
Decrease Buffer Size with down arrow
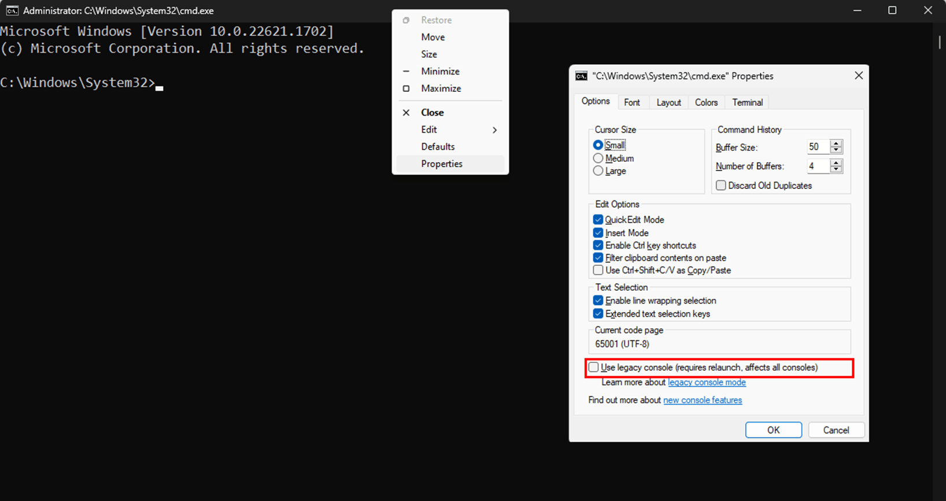point(836,150)
